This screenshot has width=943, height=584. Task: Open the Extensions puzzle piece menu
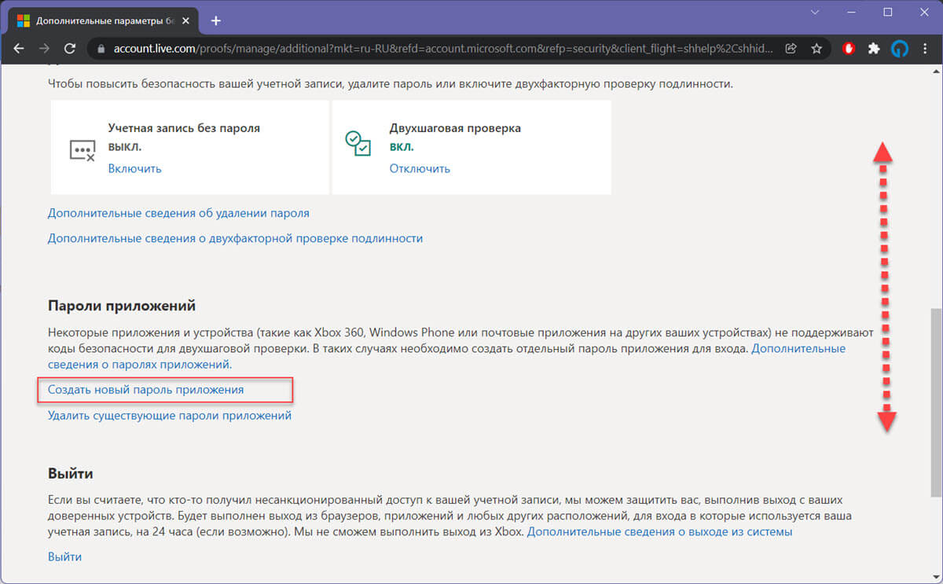tap(874, 49)
